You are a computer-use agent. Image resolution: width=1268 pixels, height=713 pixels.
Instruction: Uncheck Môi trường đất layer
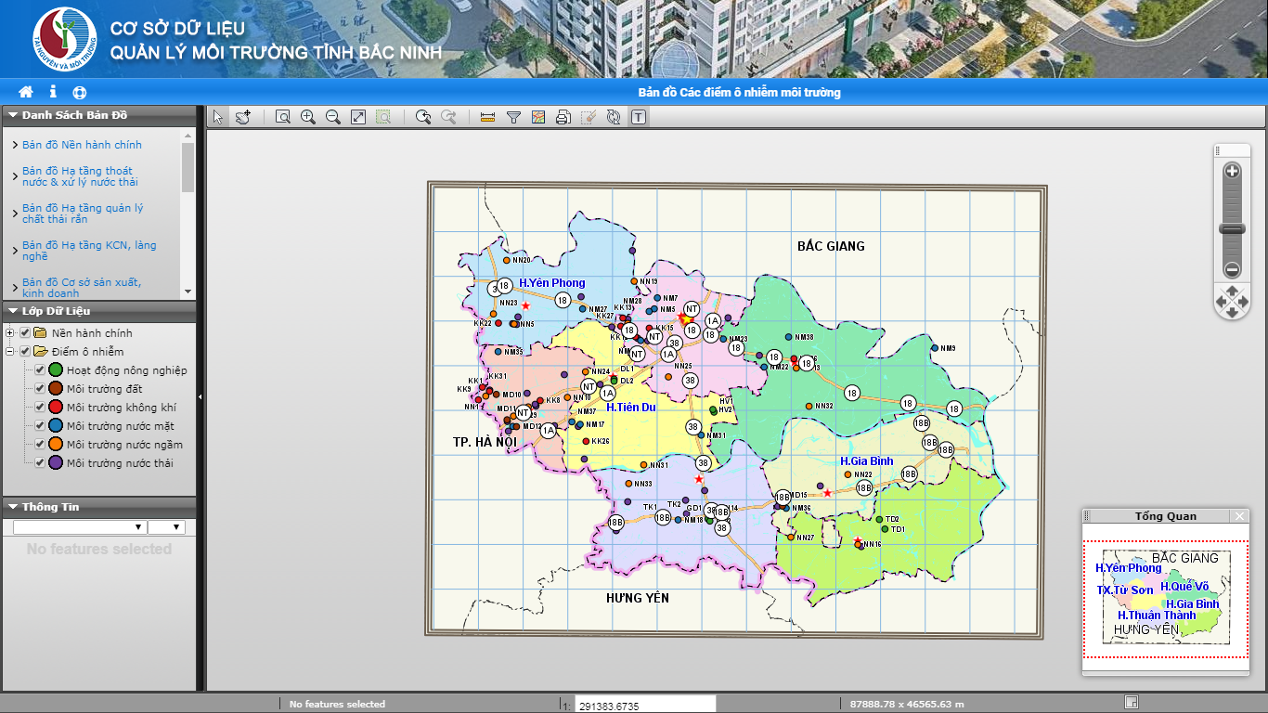point(40,388)
